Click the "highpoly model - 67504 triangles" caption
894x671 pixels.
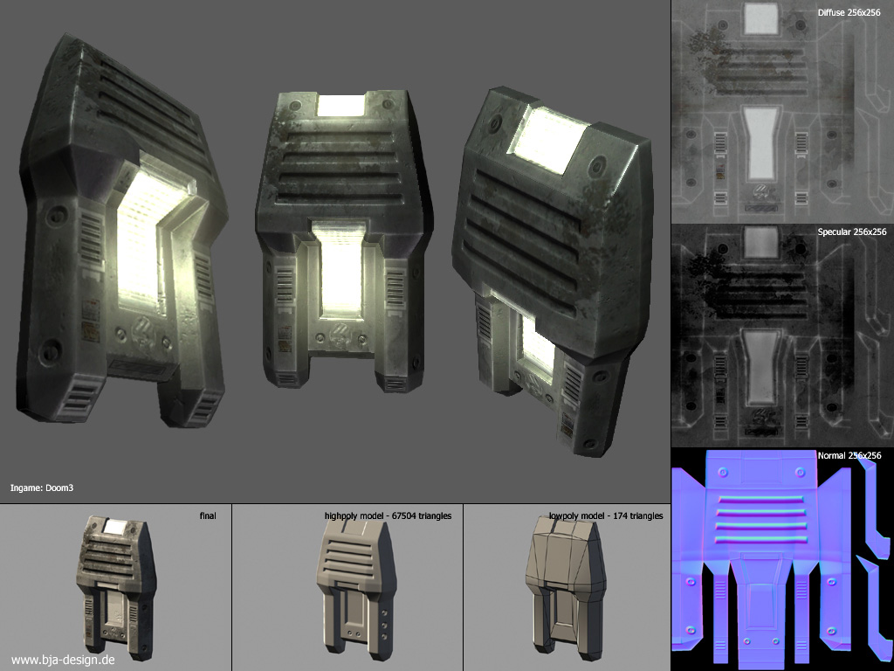coord(388,515)
